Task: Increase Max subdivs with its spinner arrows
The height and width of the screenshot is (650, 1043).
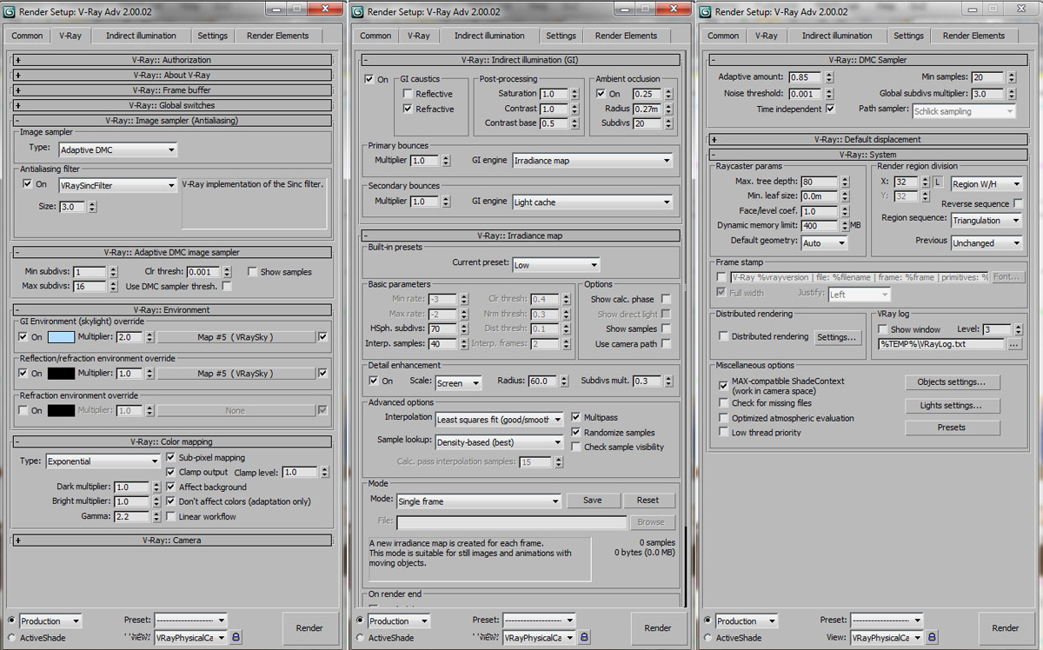Action: tap(113, 286)
